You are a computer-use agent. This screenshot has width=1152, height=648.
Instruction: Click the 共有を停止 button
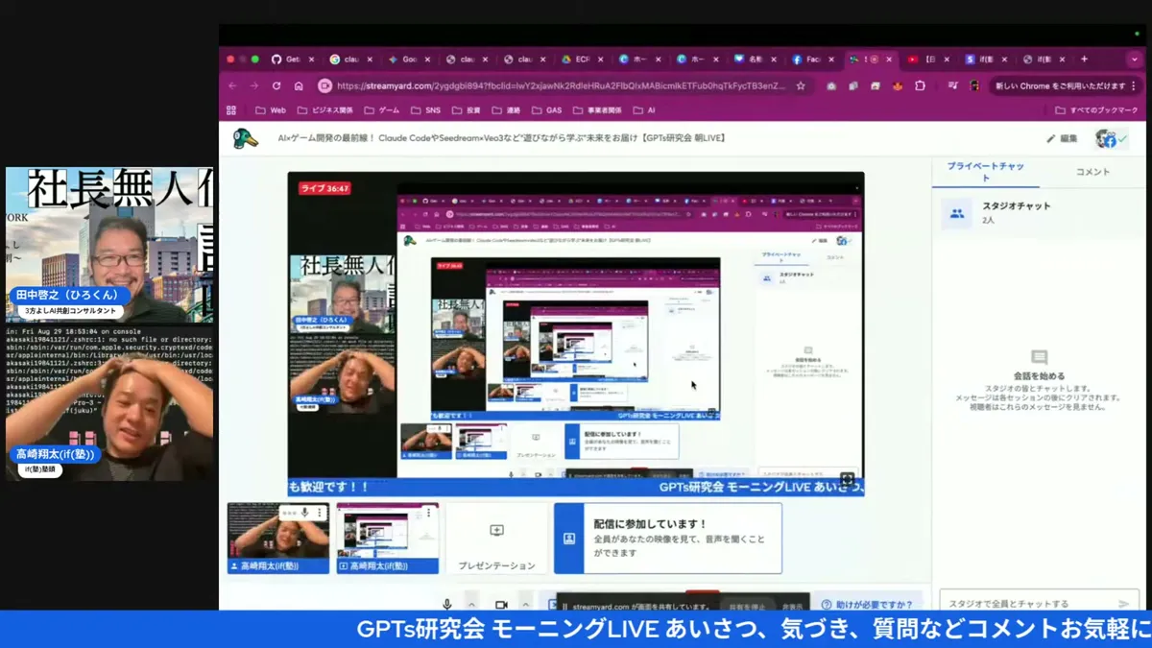click(747, 607)
